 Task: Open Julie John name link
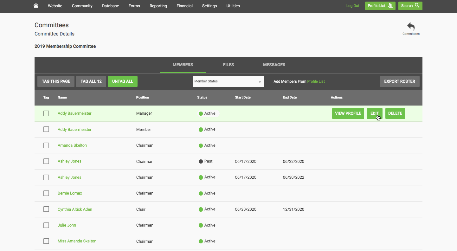[67, 225]
